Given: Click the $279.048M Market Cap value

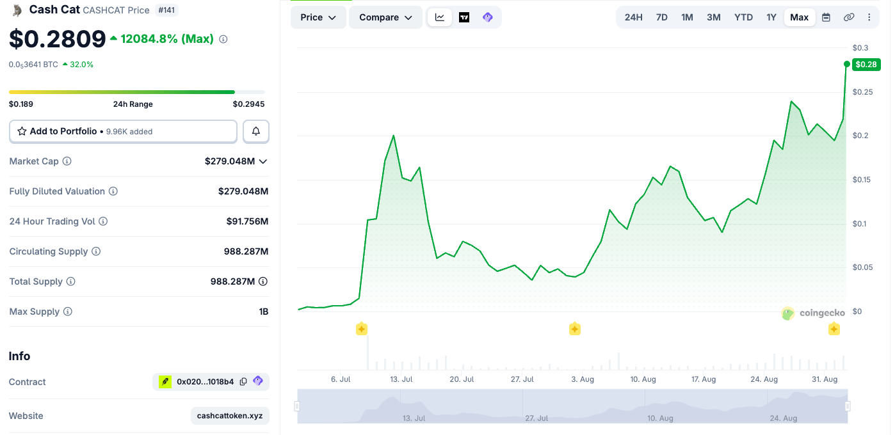Looking at the screenshot, I should pyautogui.click(x=230, y=161).
